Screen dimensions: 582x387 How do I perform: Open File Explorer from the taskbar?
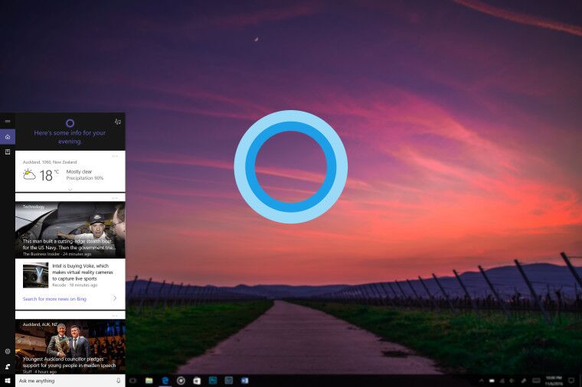[x=149, y=380]
